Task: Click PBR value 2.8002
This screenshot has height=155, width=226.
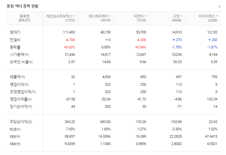Action: coord(176,144)
